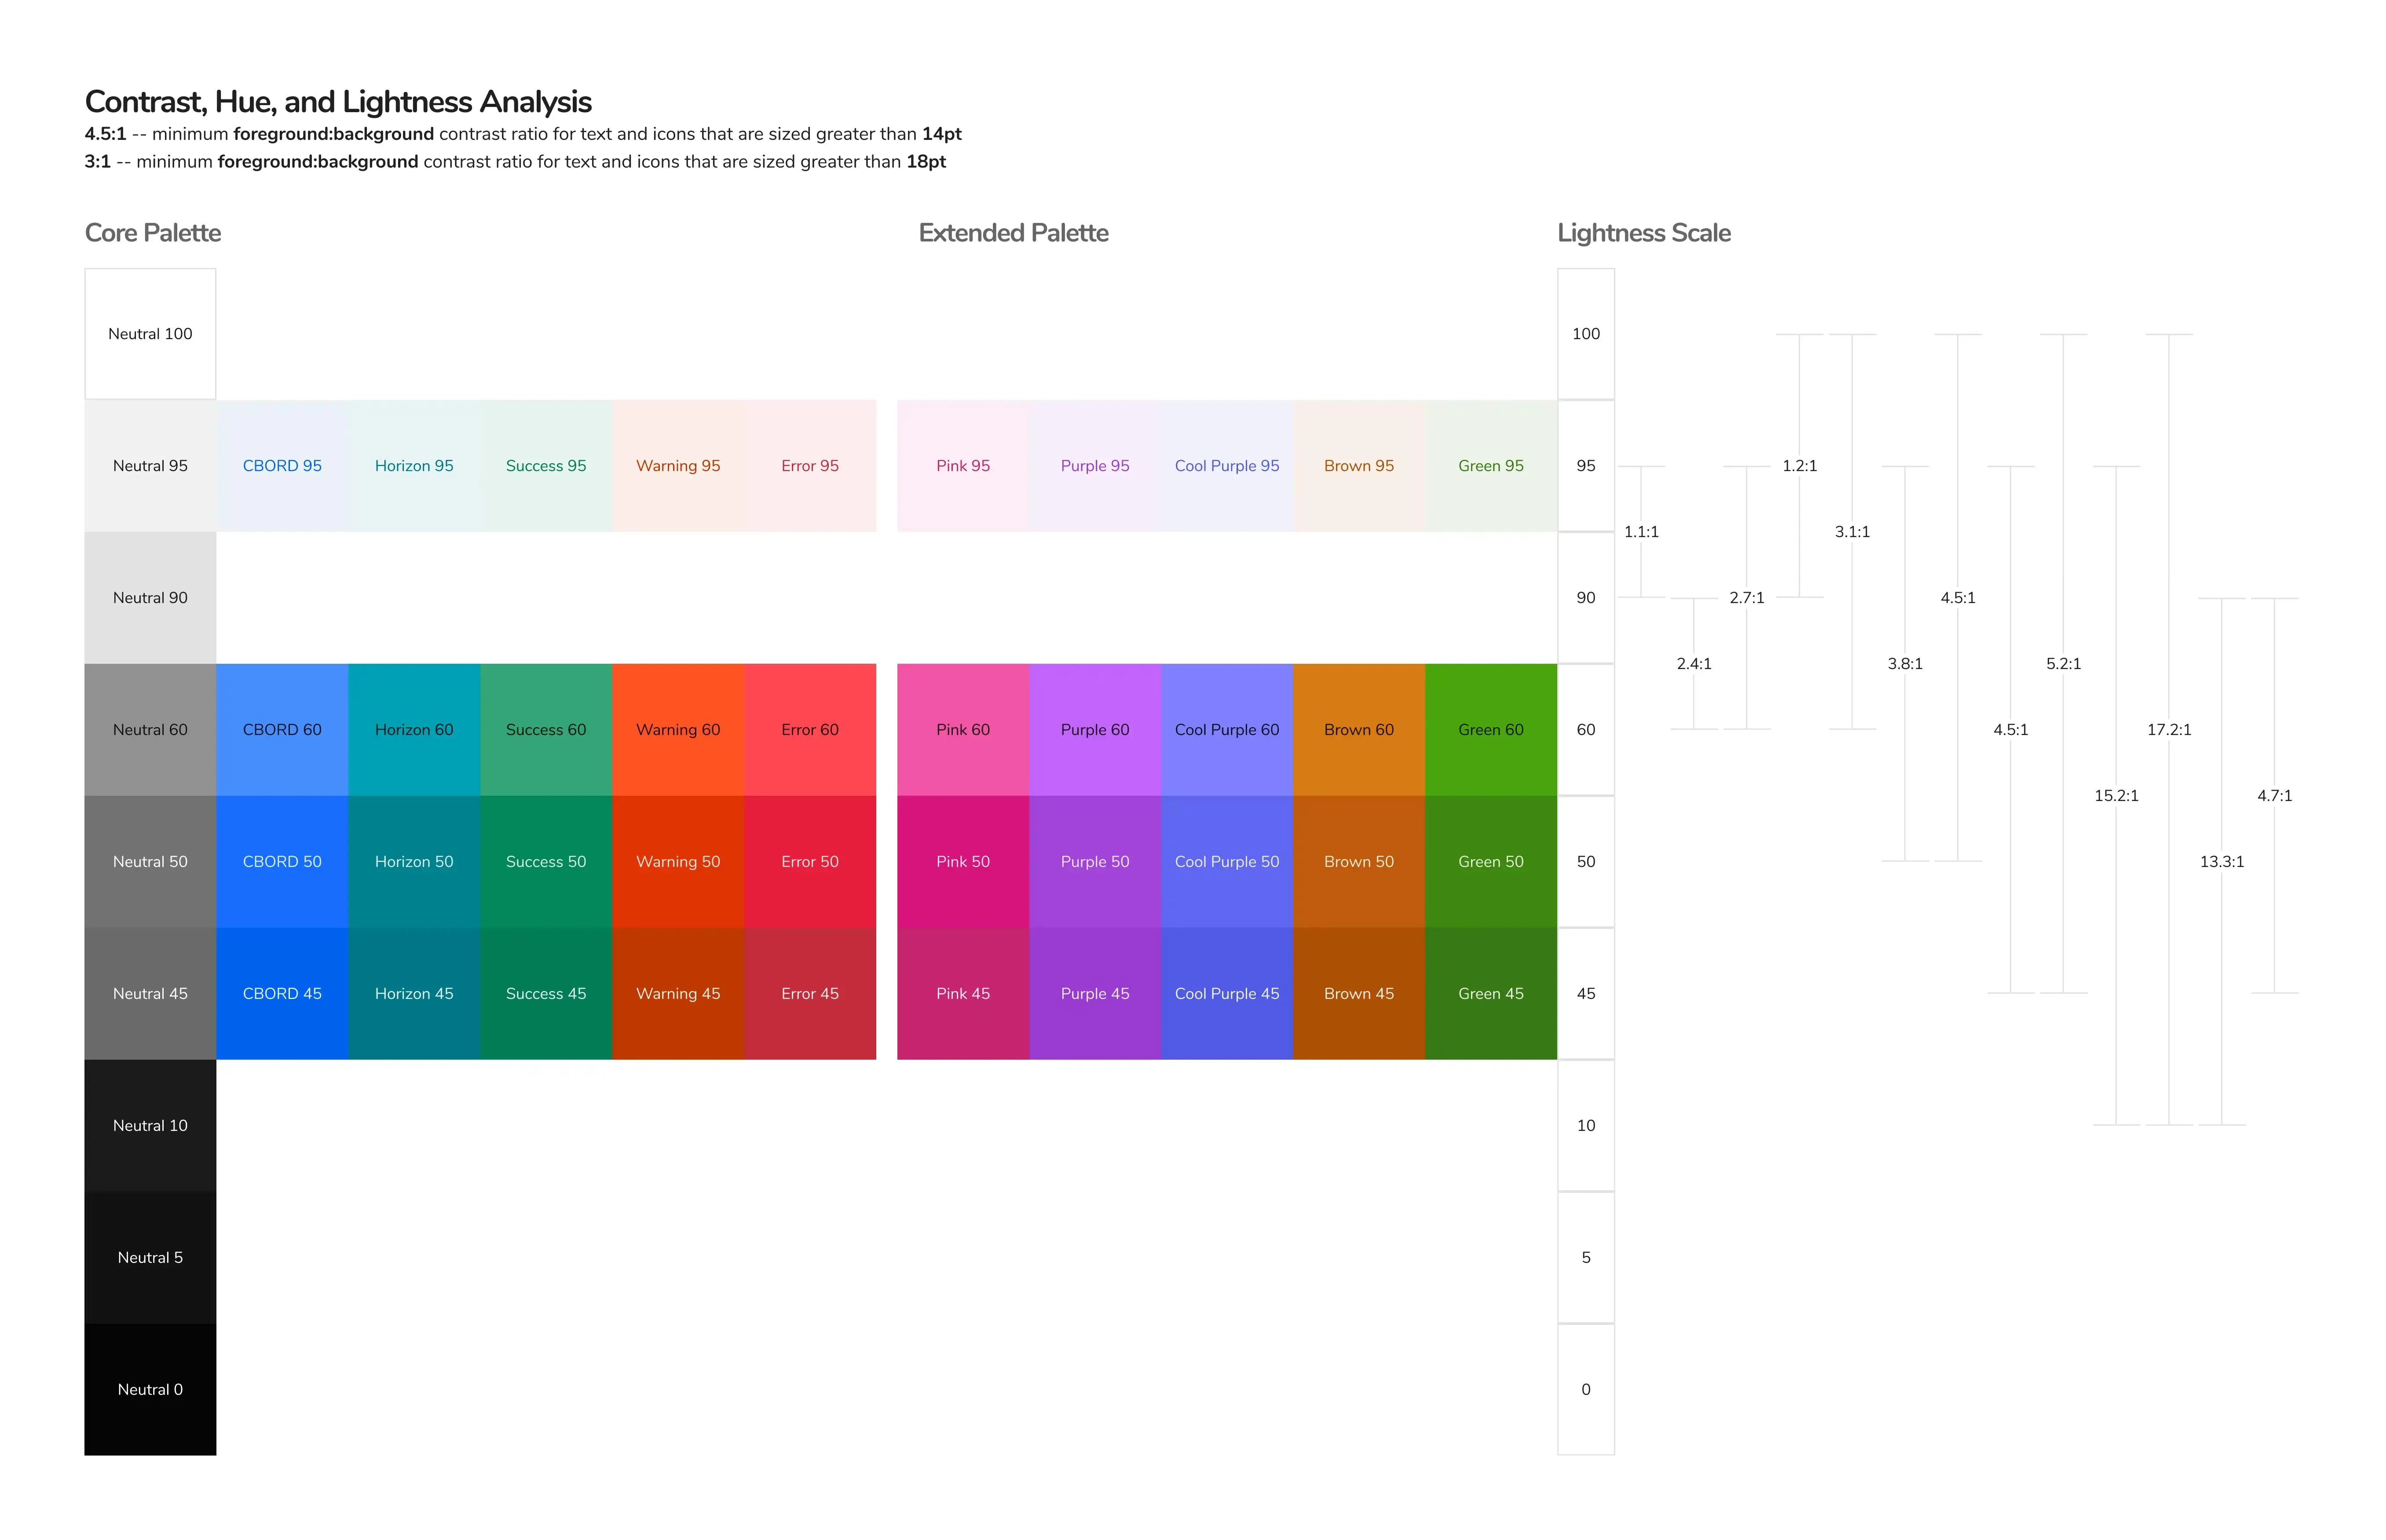Screen dimensions: 2386x1540
Task: Click the Purple 95 color swatch
Action: coord(1094,465)
